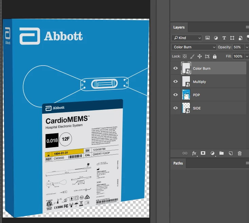Hide the SIDE layer
Image resolution: width=249 pixels, height=223 pixels.
(x=175, y=108)
